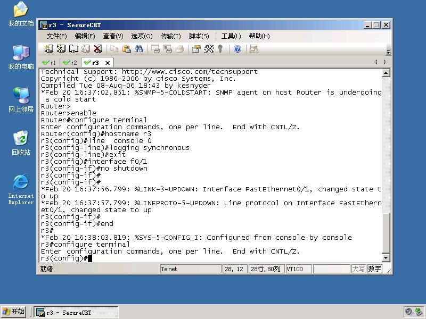
Task: Click the key icon in toolbar
Action: [x=220, y=49]
